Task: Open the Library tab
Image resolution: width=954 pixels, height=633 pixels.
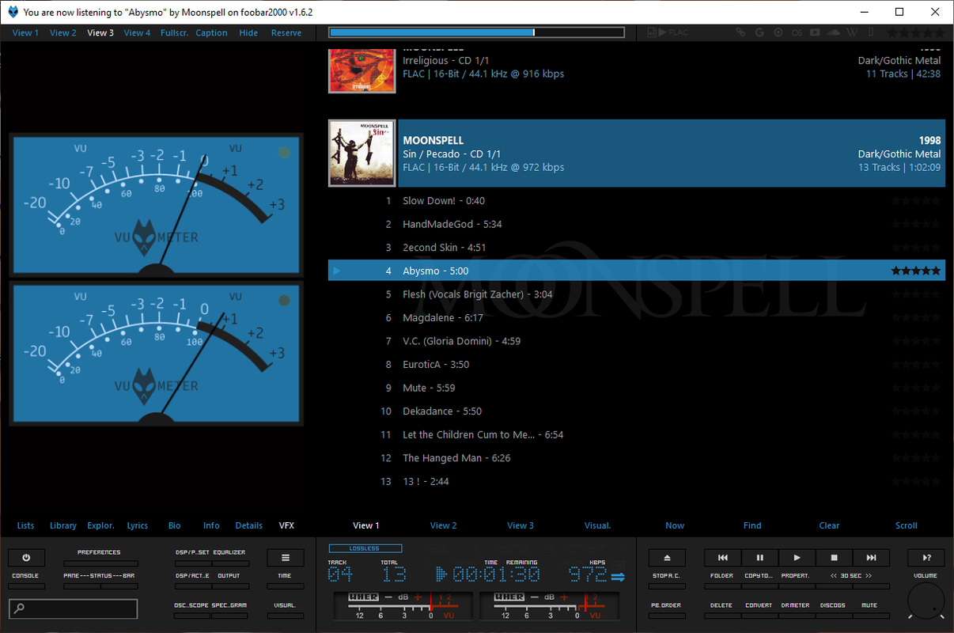Action: 63,525
